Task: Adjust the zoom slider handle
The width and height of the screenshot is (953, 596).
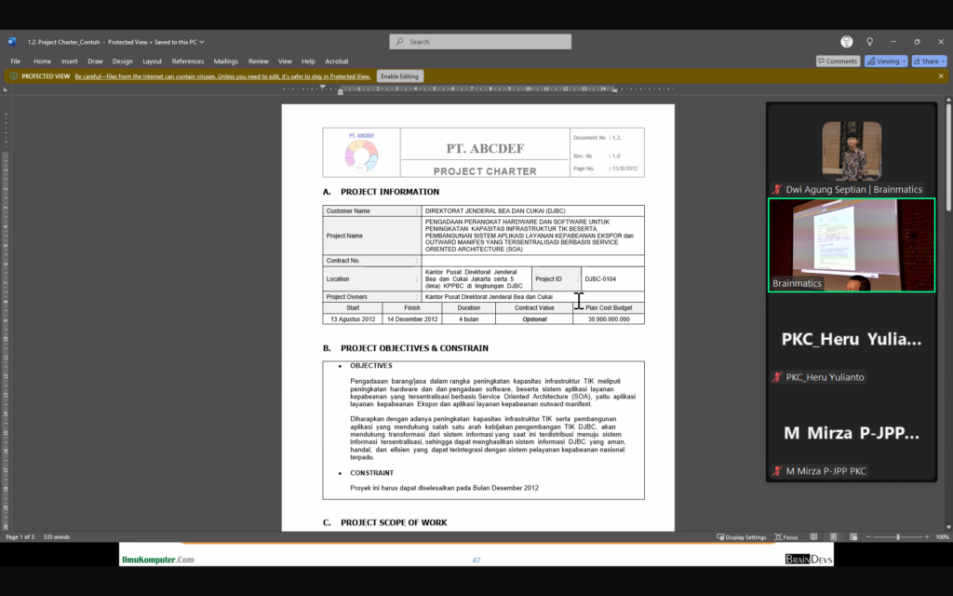Action: tap(897, 537)
